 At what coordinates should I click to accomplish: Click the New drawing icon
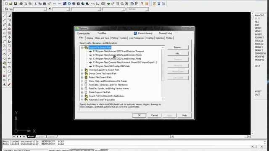[7, 4]
